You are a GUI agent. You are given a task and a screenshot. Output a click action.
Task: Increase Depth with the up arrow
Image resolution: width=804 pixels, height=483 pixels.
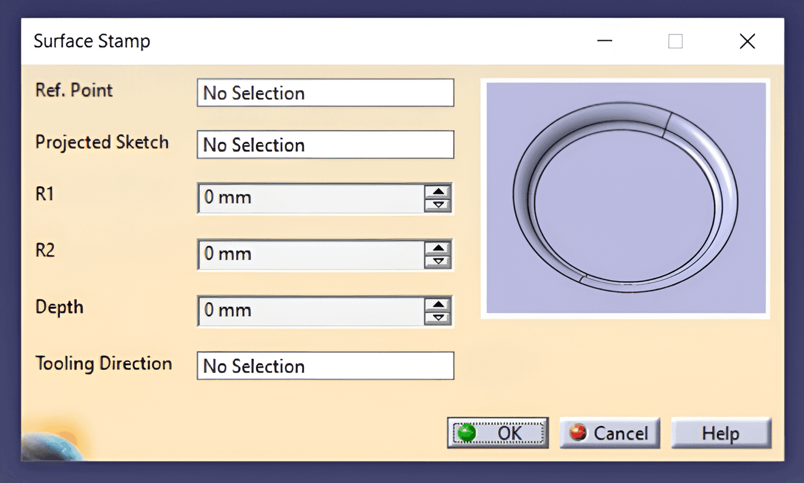[438, 304]
